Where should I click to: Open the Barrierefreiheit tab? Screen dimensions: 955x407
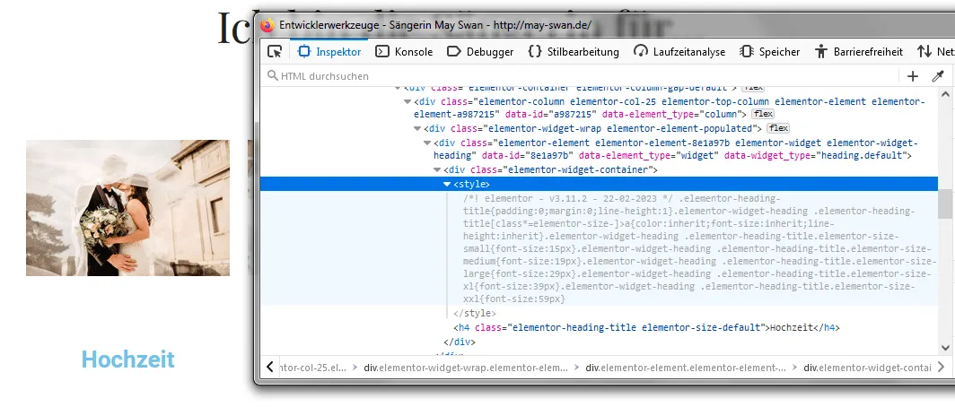(x=859, y=52)
